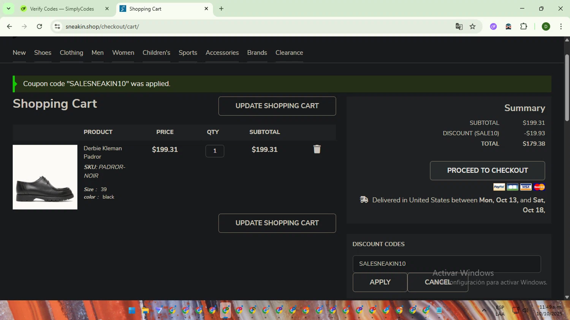Open the Notepad icon in taskbar
Image resolution: width=570 pixels, height=320 pixels.
(439, 311)
